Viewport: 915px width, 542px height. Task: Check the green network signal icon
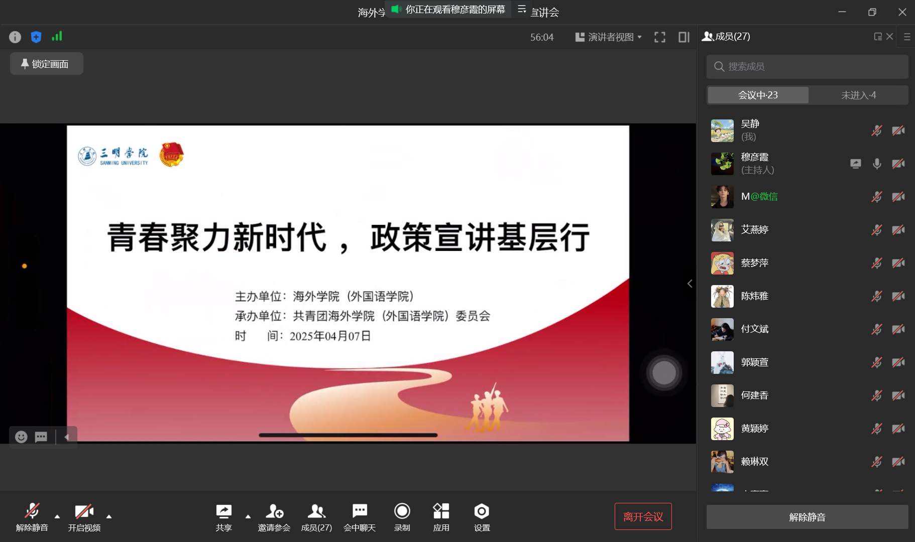click(x=57, y=37)
